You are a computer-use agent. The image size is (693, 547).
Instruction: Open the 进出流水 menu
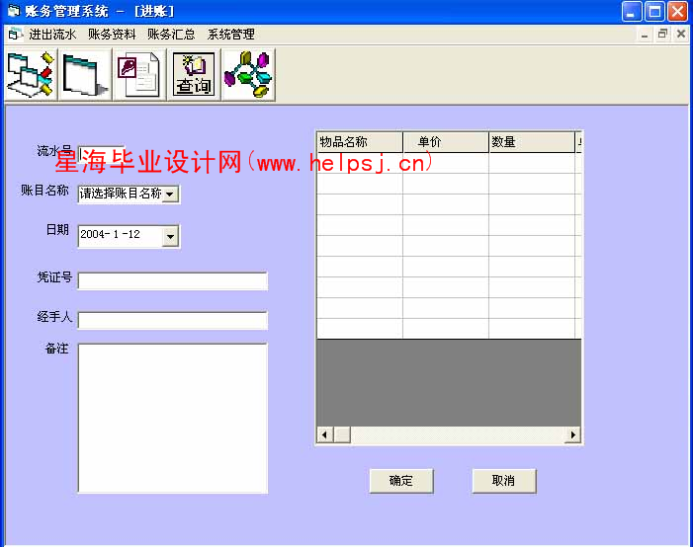click(52, 34)
